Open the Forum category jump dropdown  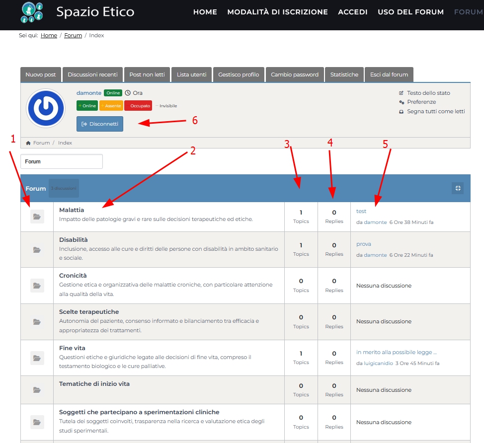click(62, 161)
